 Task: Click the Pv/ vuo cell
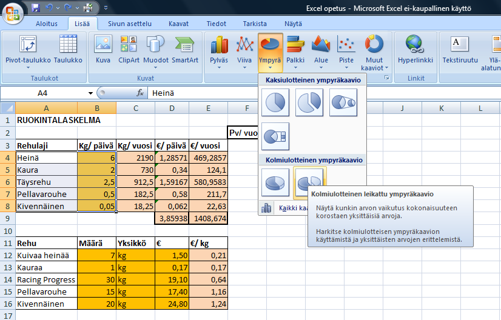click(243, 133)
